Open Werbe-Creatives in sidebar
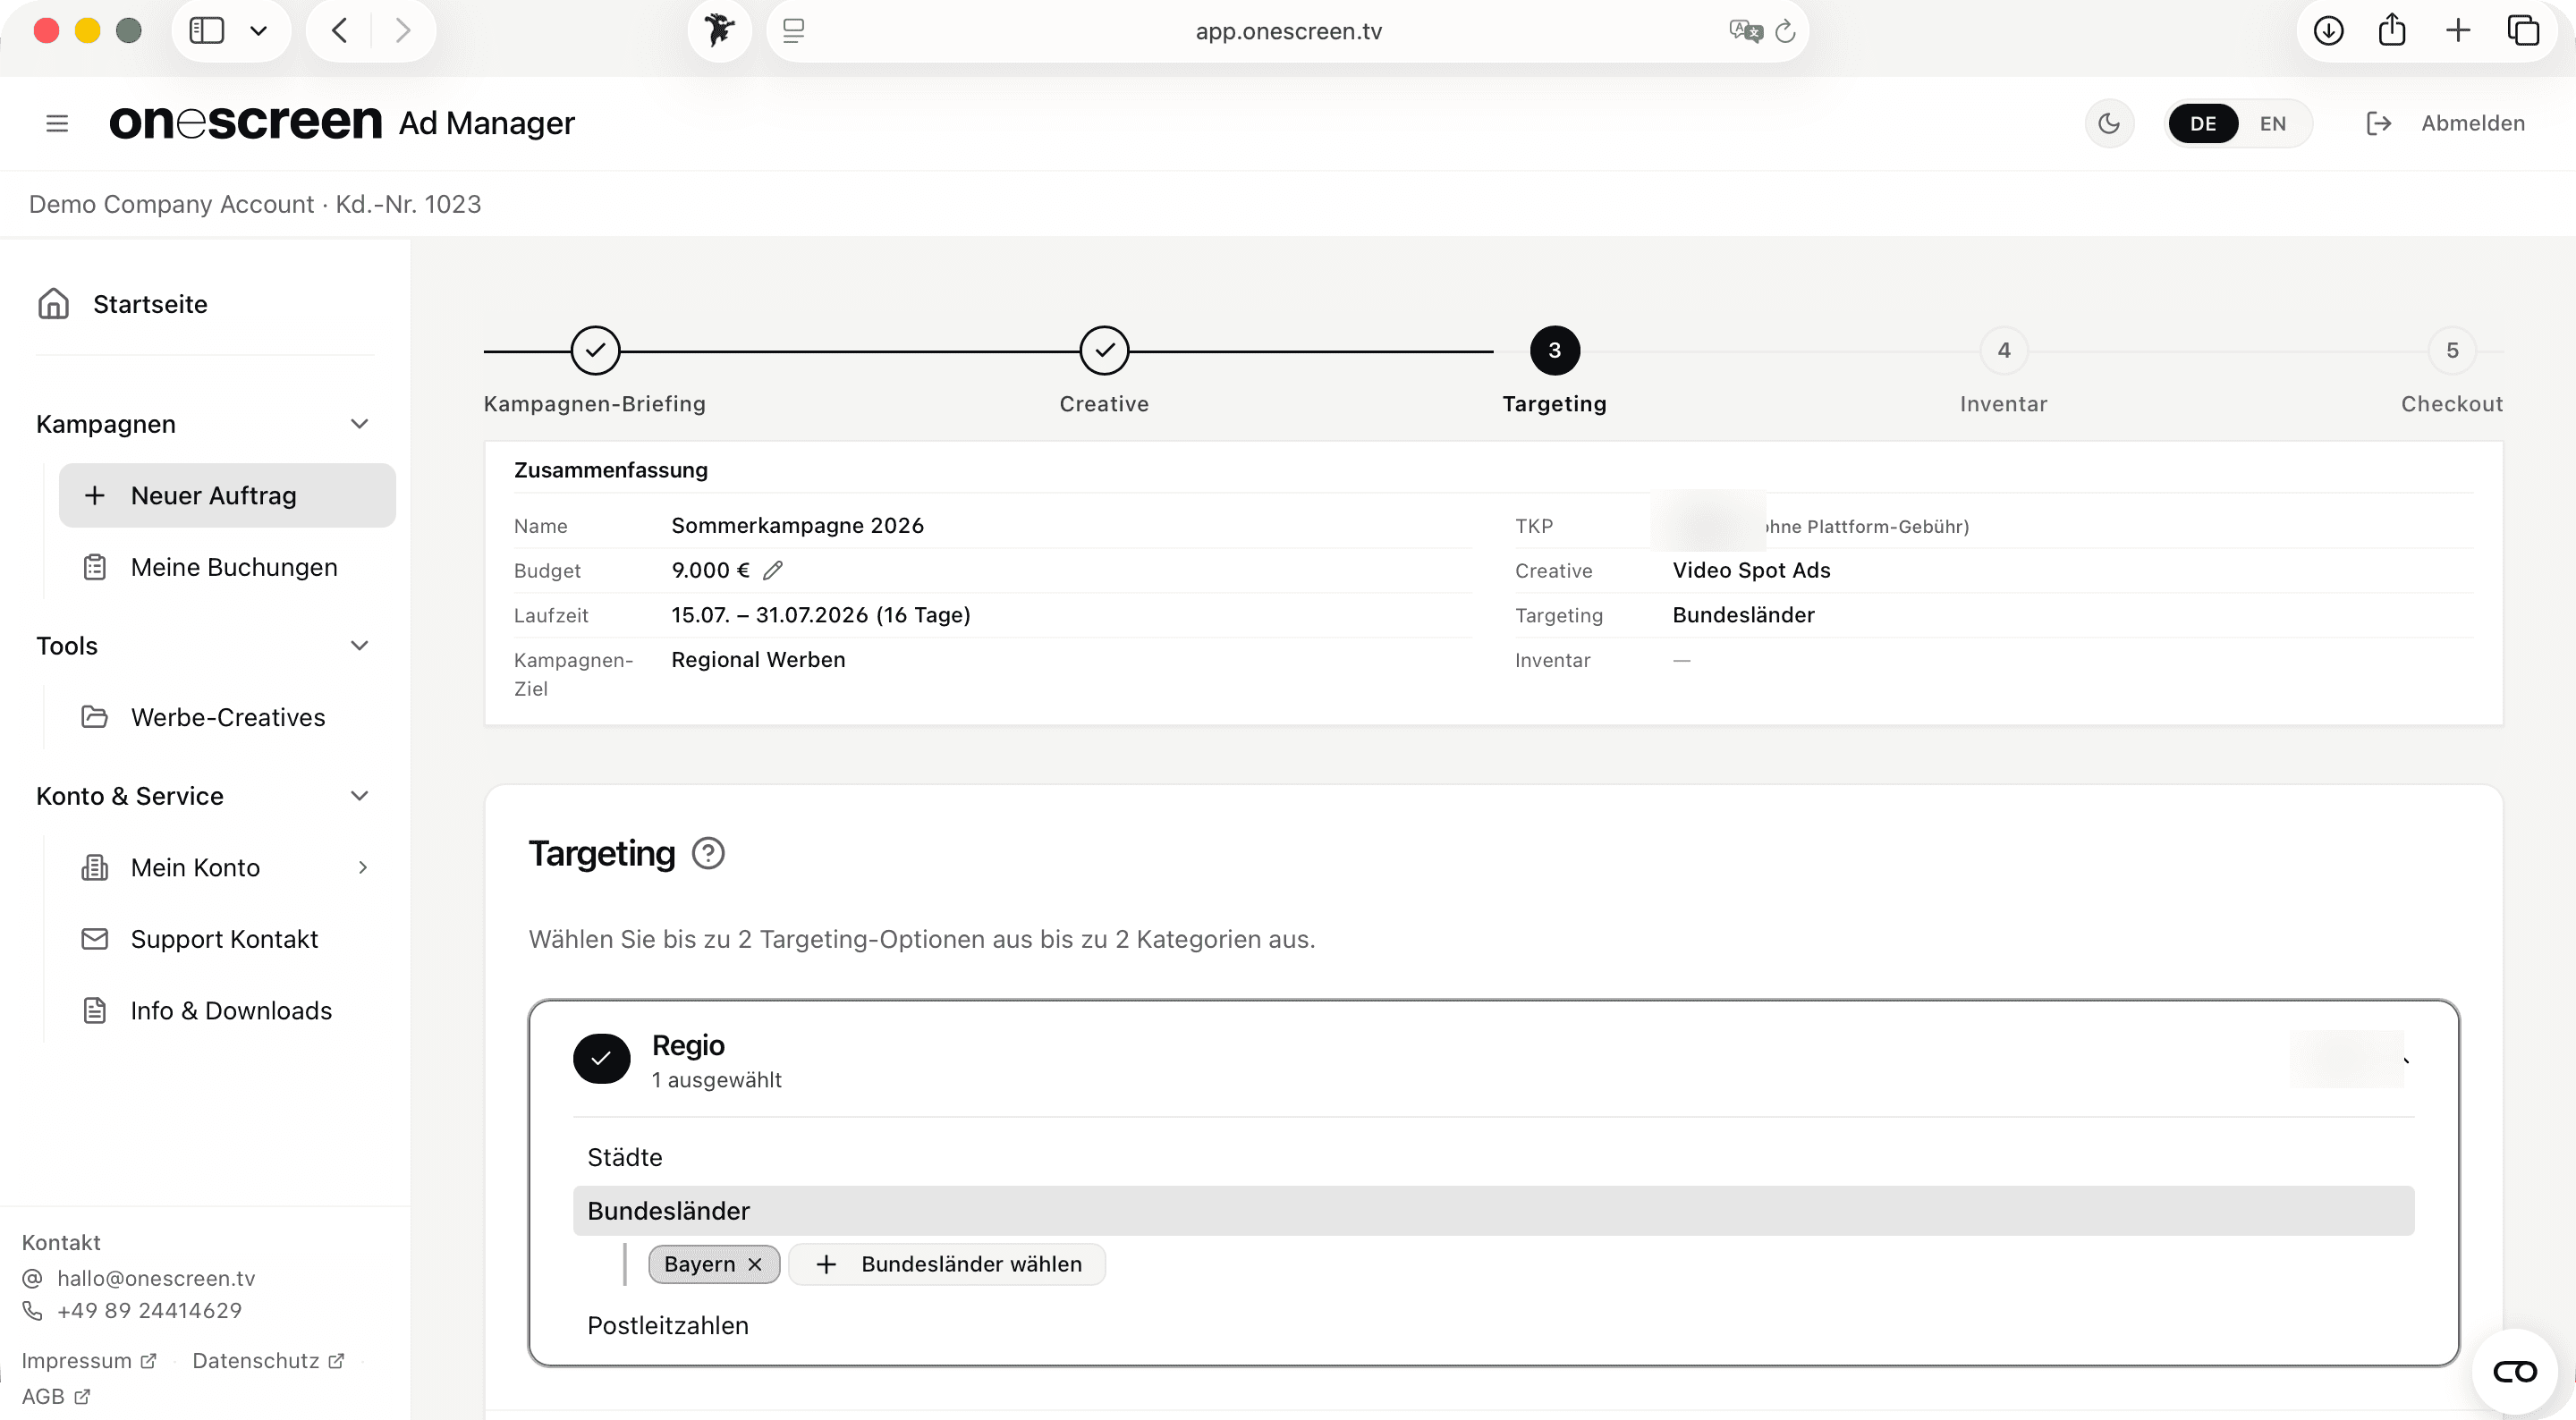This screenshot has height=1420, width=2576. [x=227, y=717]
